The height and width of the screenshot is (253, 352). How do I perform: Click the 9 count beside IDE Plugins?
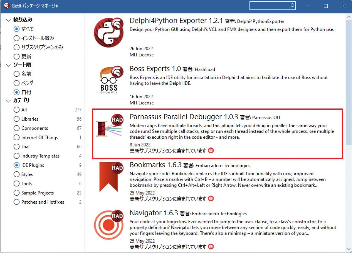(80, 165)
